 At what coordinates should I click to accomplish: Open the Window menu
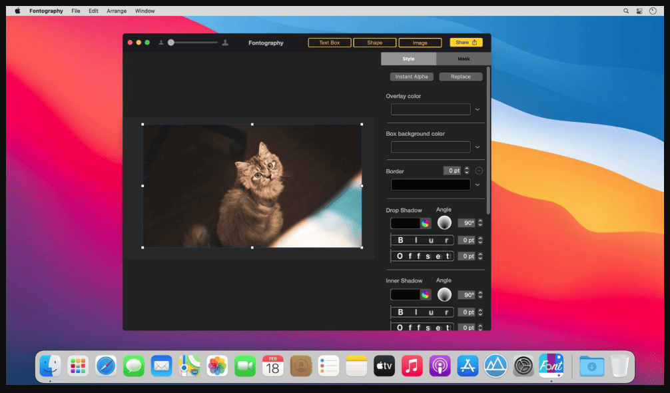coord(145,11)
